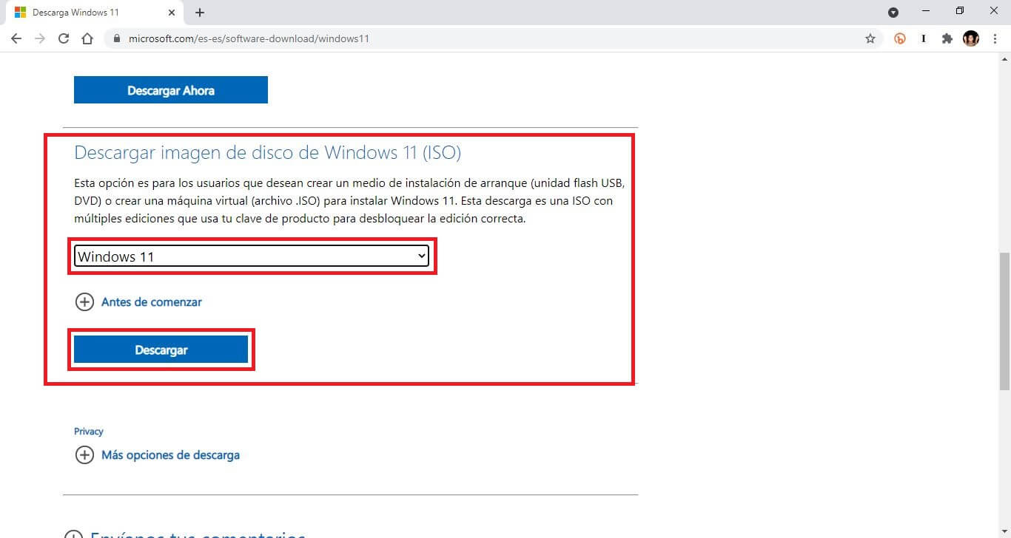Image resolution: width=1011 pixels, height=538 pixels.
Task: Expand the Antes de comenzar section
Action: point(138,302)
